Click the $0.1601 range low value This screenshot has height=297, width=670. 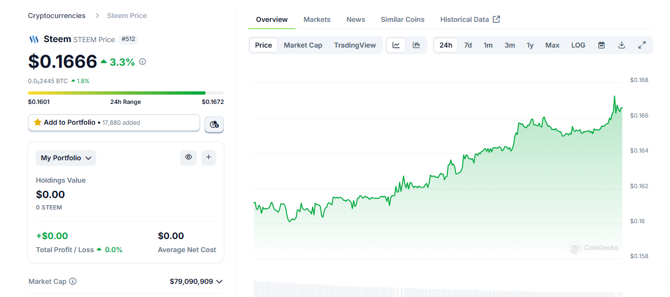tap(39, 102)
